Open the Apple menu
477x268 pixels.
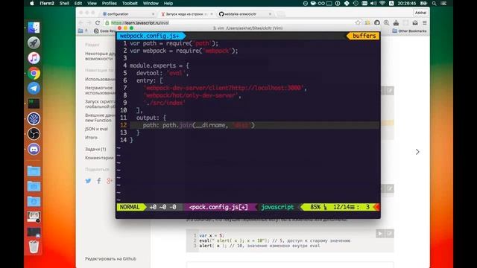[x=31, y=3]
